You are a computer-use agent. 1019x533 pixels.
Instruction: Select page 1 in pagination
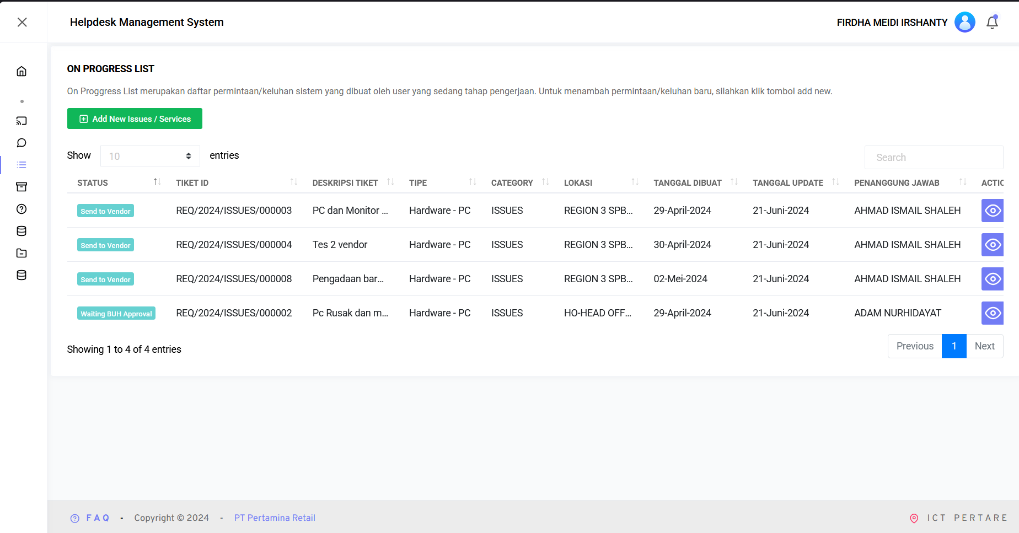tap(954, 346)
